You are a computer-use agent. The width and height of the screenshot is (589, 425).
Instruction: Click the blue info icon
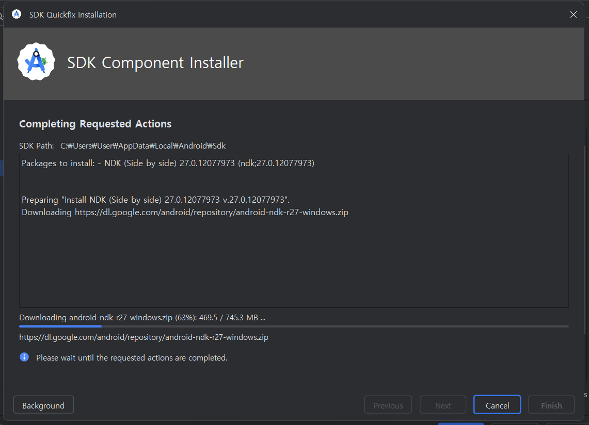click(24, 357)
